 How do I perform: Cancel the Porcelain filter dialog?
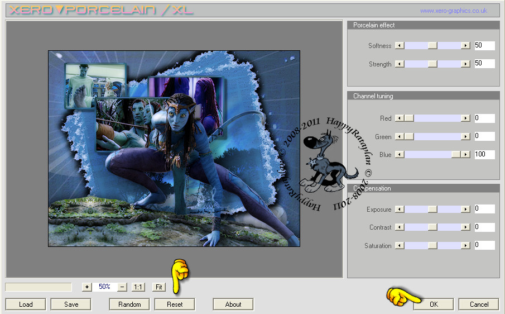[479, 305]
